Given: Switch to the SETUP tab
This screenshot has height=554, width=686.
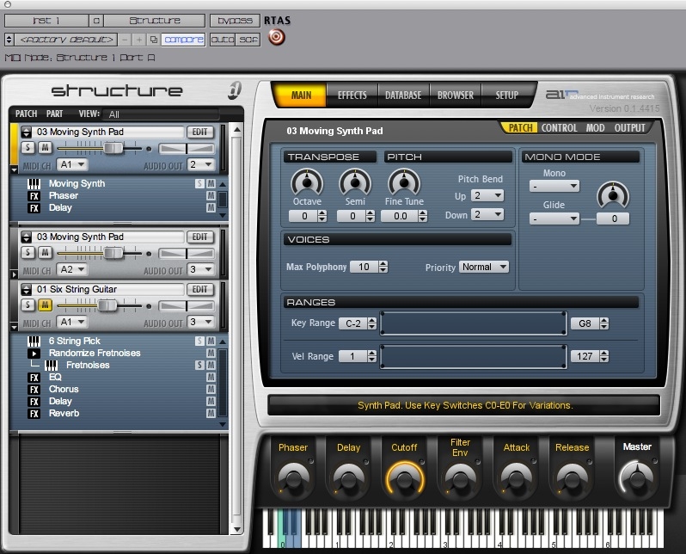Looking at the screenshot, I should tap(506, 95).
